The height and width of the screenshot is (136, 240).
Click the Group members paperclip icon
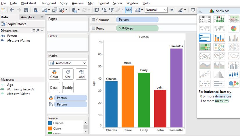point(118,10)
